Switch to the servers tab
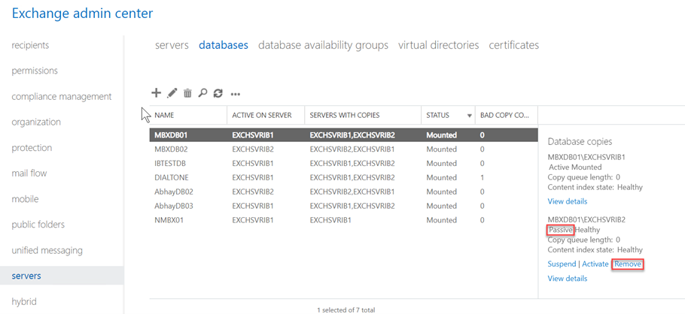The width and height of the screenshot is (685, 314). pyautogui.click(x=172, y=45)
